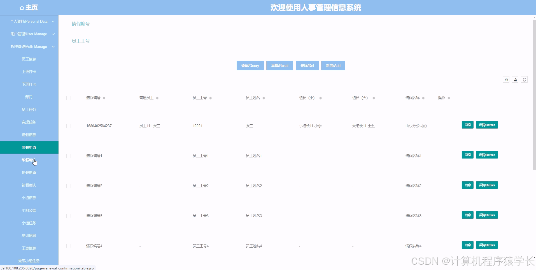Click the export/save icon in table toolbar
The height and width of the screenshot is (270, 536).
coord(515,80)
